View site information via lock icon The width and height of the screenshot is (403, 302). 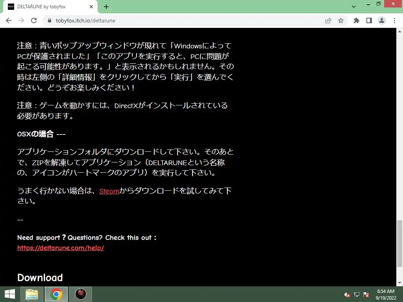pos(50,20)
